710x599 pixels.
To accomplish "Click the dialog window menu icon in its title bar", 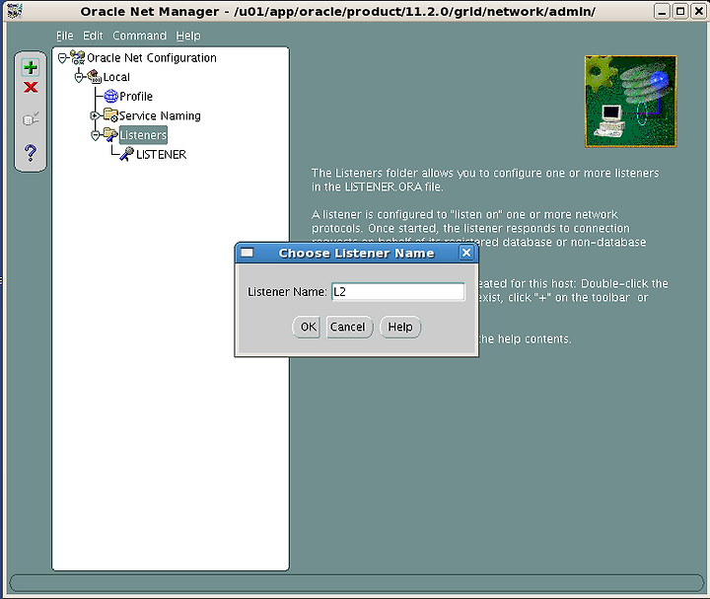I will click(247, 253).
